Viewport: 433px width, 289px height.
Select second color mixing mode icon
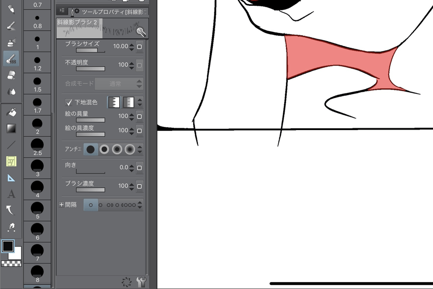(x=129, y=103)
